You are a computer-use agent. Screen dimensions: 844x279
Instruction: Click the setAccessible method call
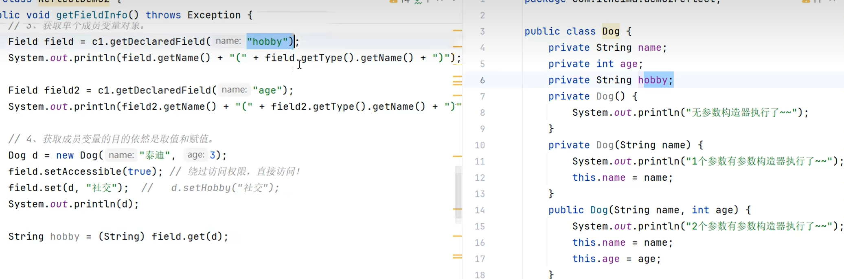[x=83, y=171]
